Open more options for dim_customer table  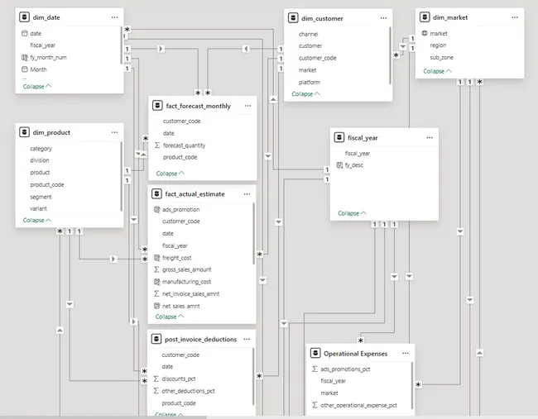pos(382,17)
